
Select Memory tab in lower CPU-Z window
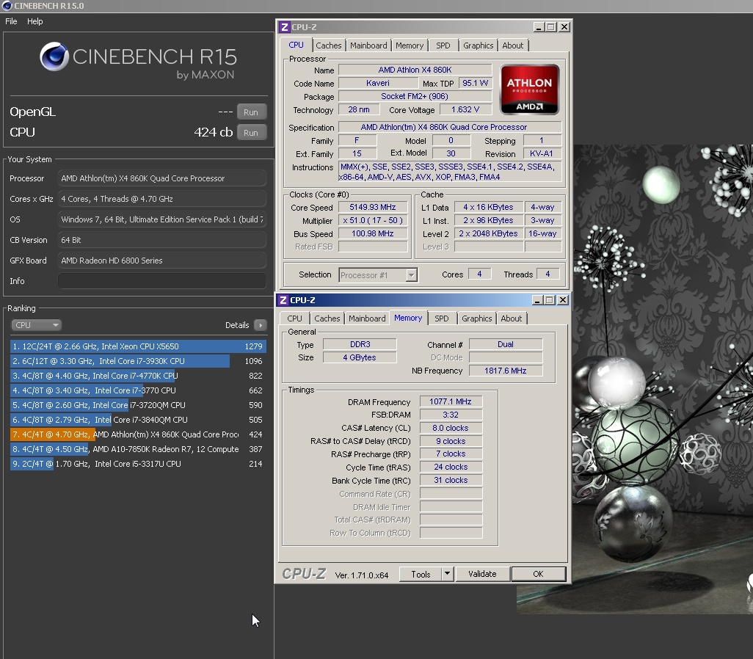pos(408,318)
